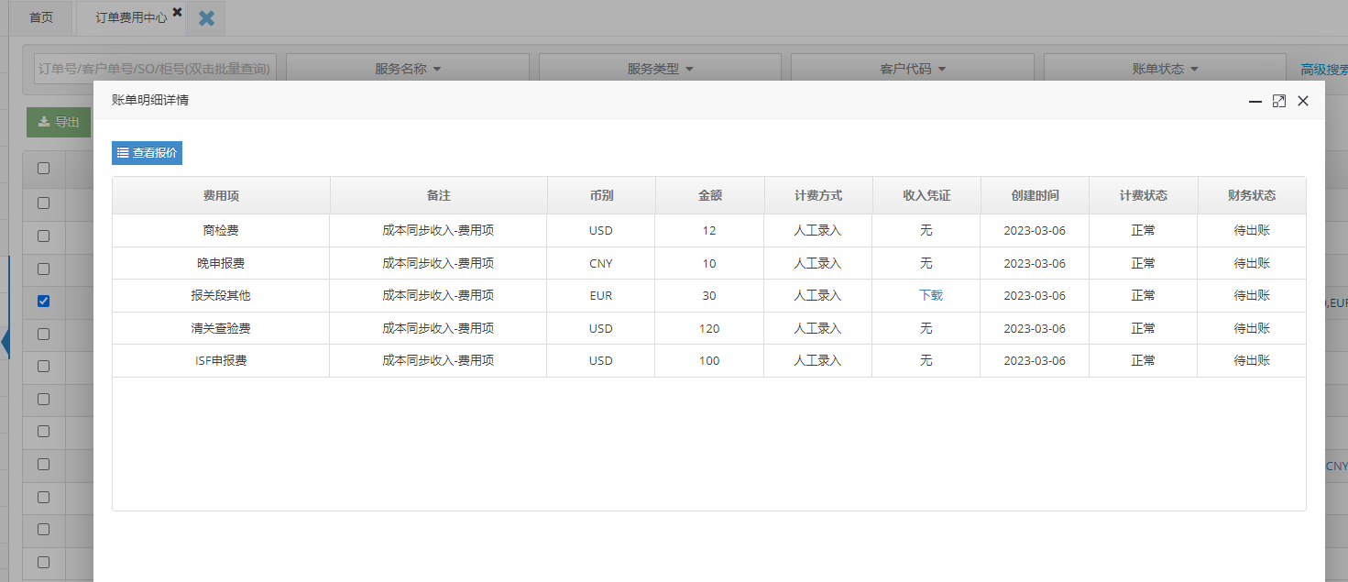Click the large blue X close-all-tabs icon
Image resolution: width=1348 pixels, height=582 pixels.
206,17
